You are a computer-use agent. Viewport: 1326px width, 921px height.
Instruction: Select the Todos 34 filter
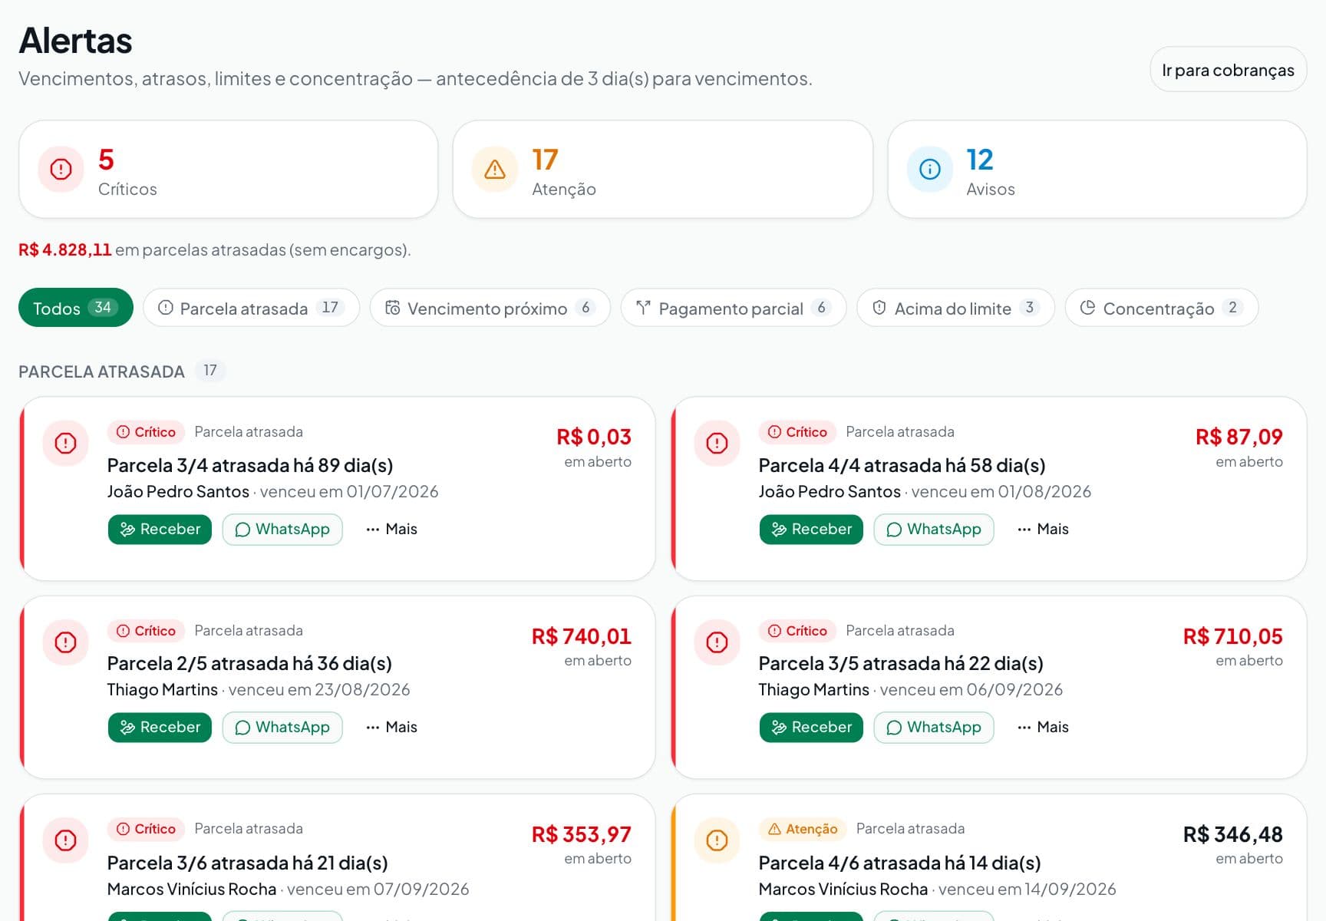click(75, 308)
